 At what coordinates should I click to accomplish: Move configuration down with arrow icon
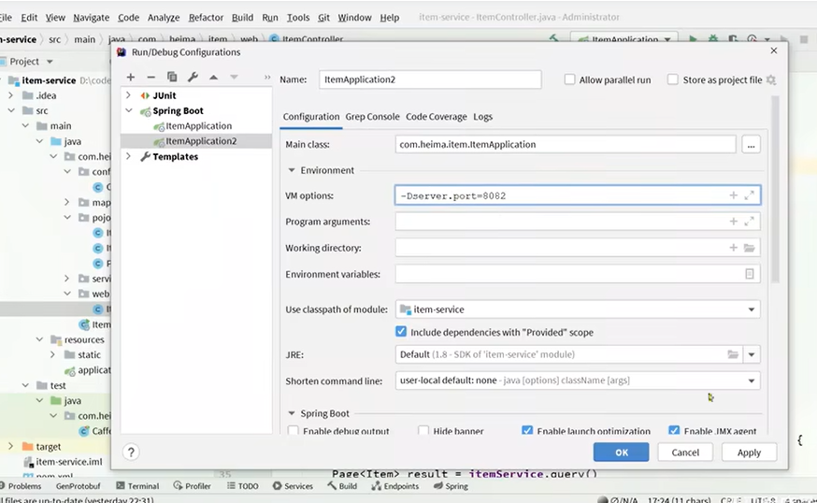(234, 78)
